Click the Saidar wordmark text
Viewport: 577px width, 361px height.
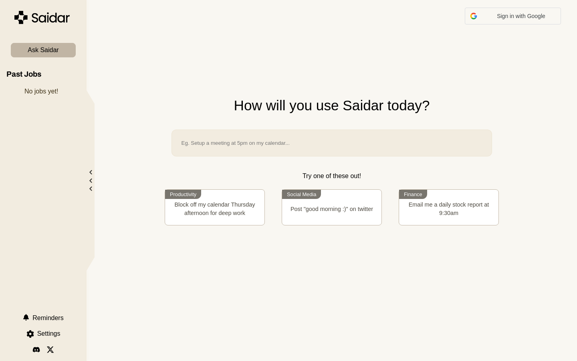pyautogui.click(x=50, y=18)
